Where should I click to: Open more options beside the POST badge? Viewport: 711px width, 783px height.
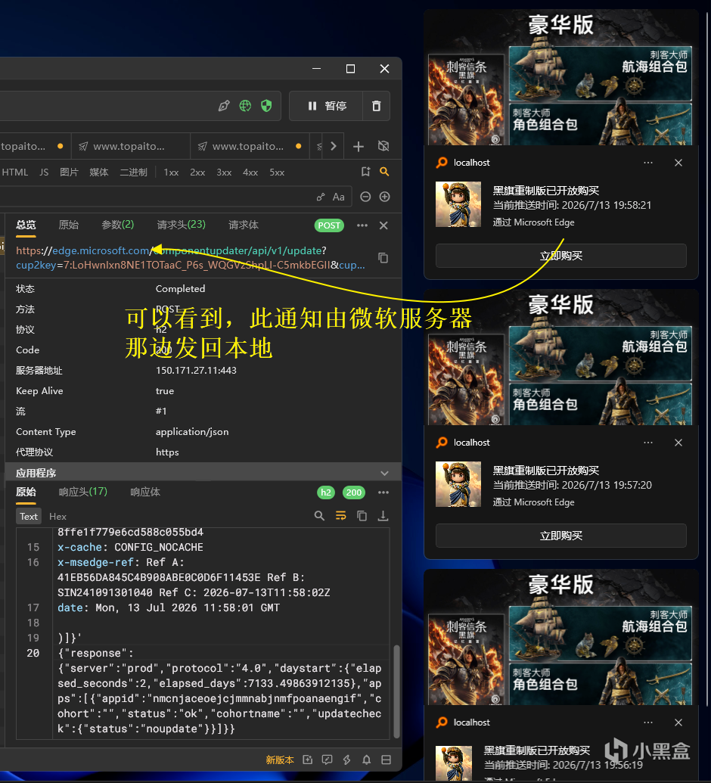coord(362,225)
